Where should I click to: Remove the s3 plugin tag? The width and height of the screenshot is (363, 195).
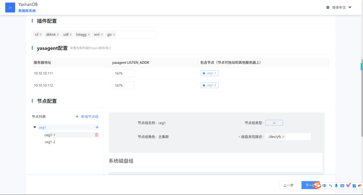(x=41, y=35)
